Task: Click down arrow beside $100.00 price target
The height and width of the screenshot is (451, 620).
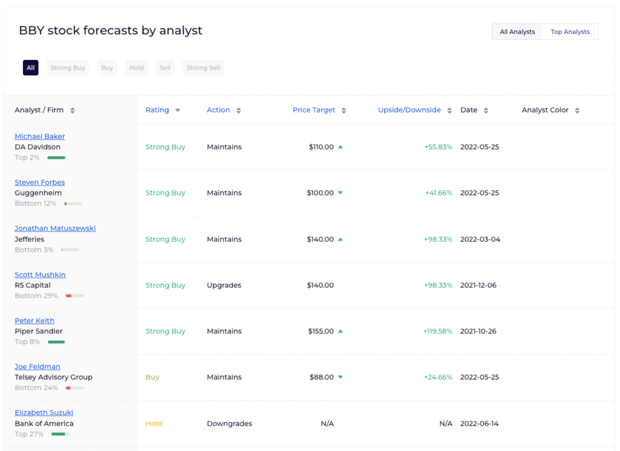Action: pyautogui.click(x=340, y=193)
